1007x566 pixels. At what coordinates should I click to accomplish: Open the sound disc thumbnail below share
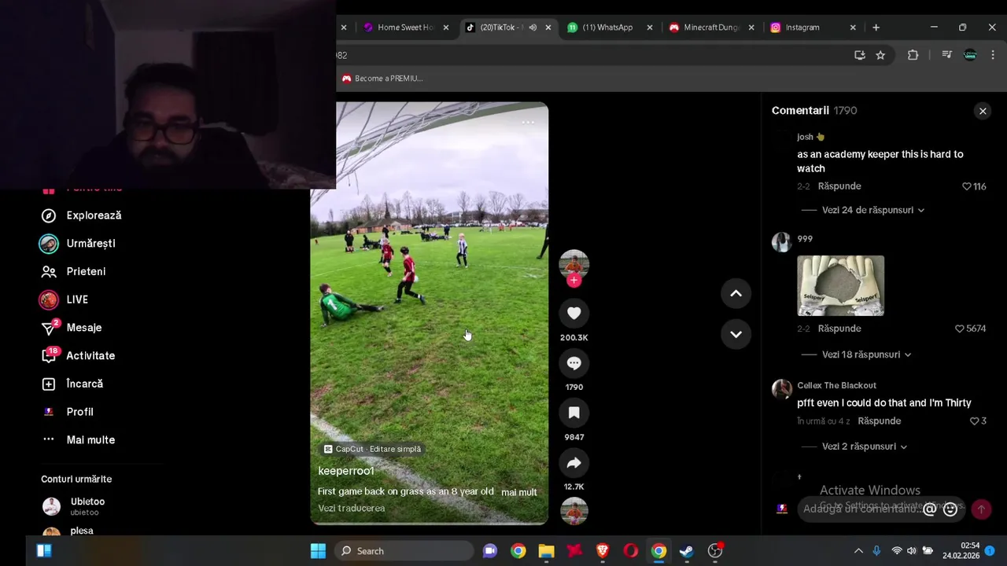574,511
